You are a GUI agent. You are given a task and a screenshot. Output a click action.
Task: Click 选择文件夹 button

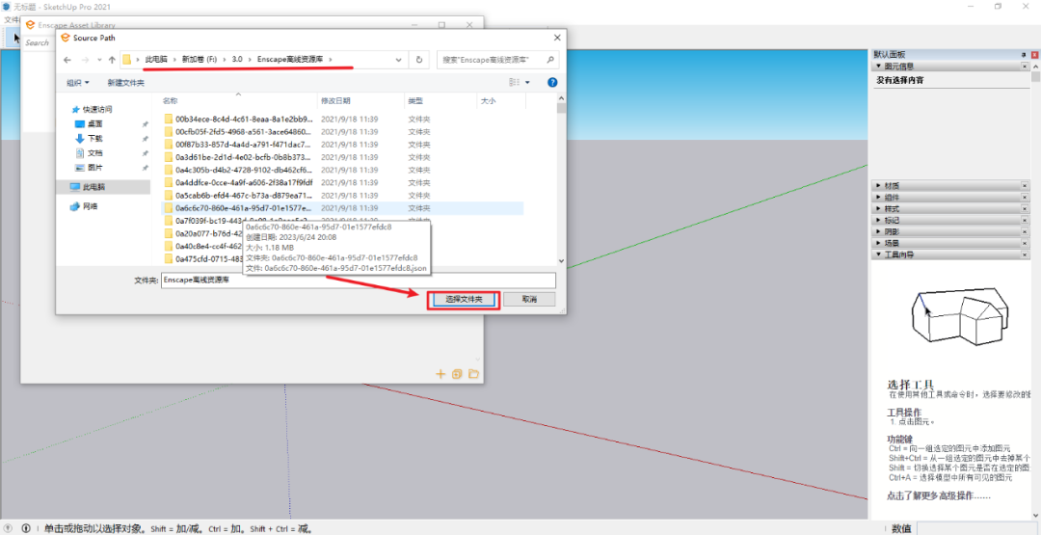[463, 300]
